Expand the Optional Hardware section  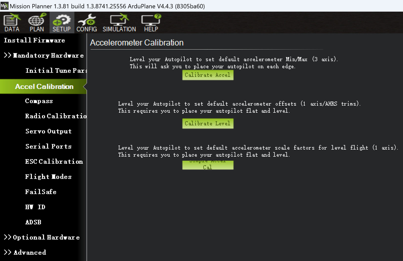point(42,238)
